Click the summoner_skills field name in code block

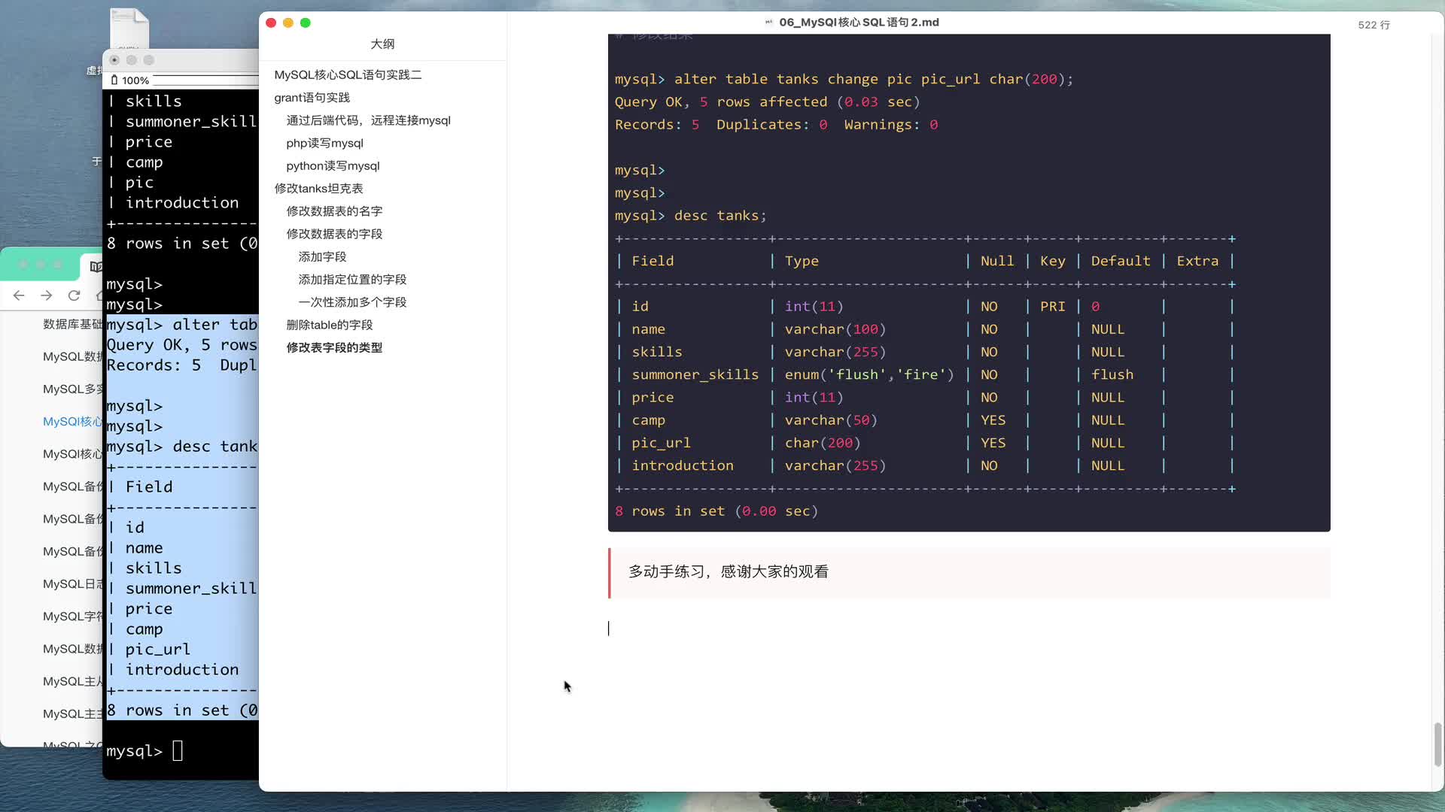tap(695, 374)
